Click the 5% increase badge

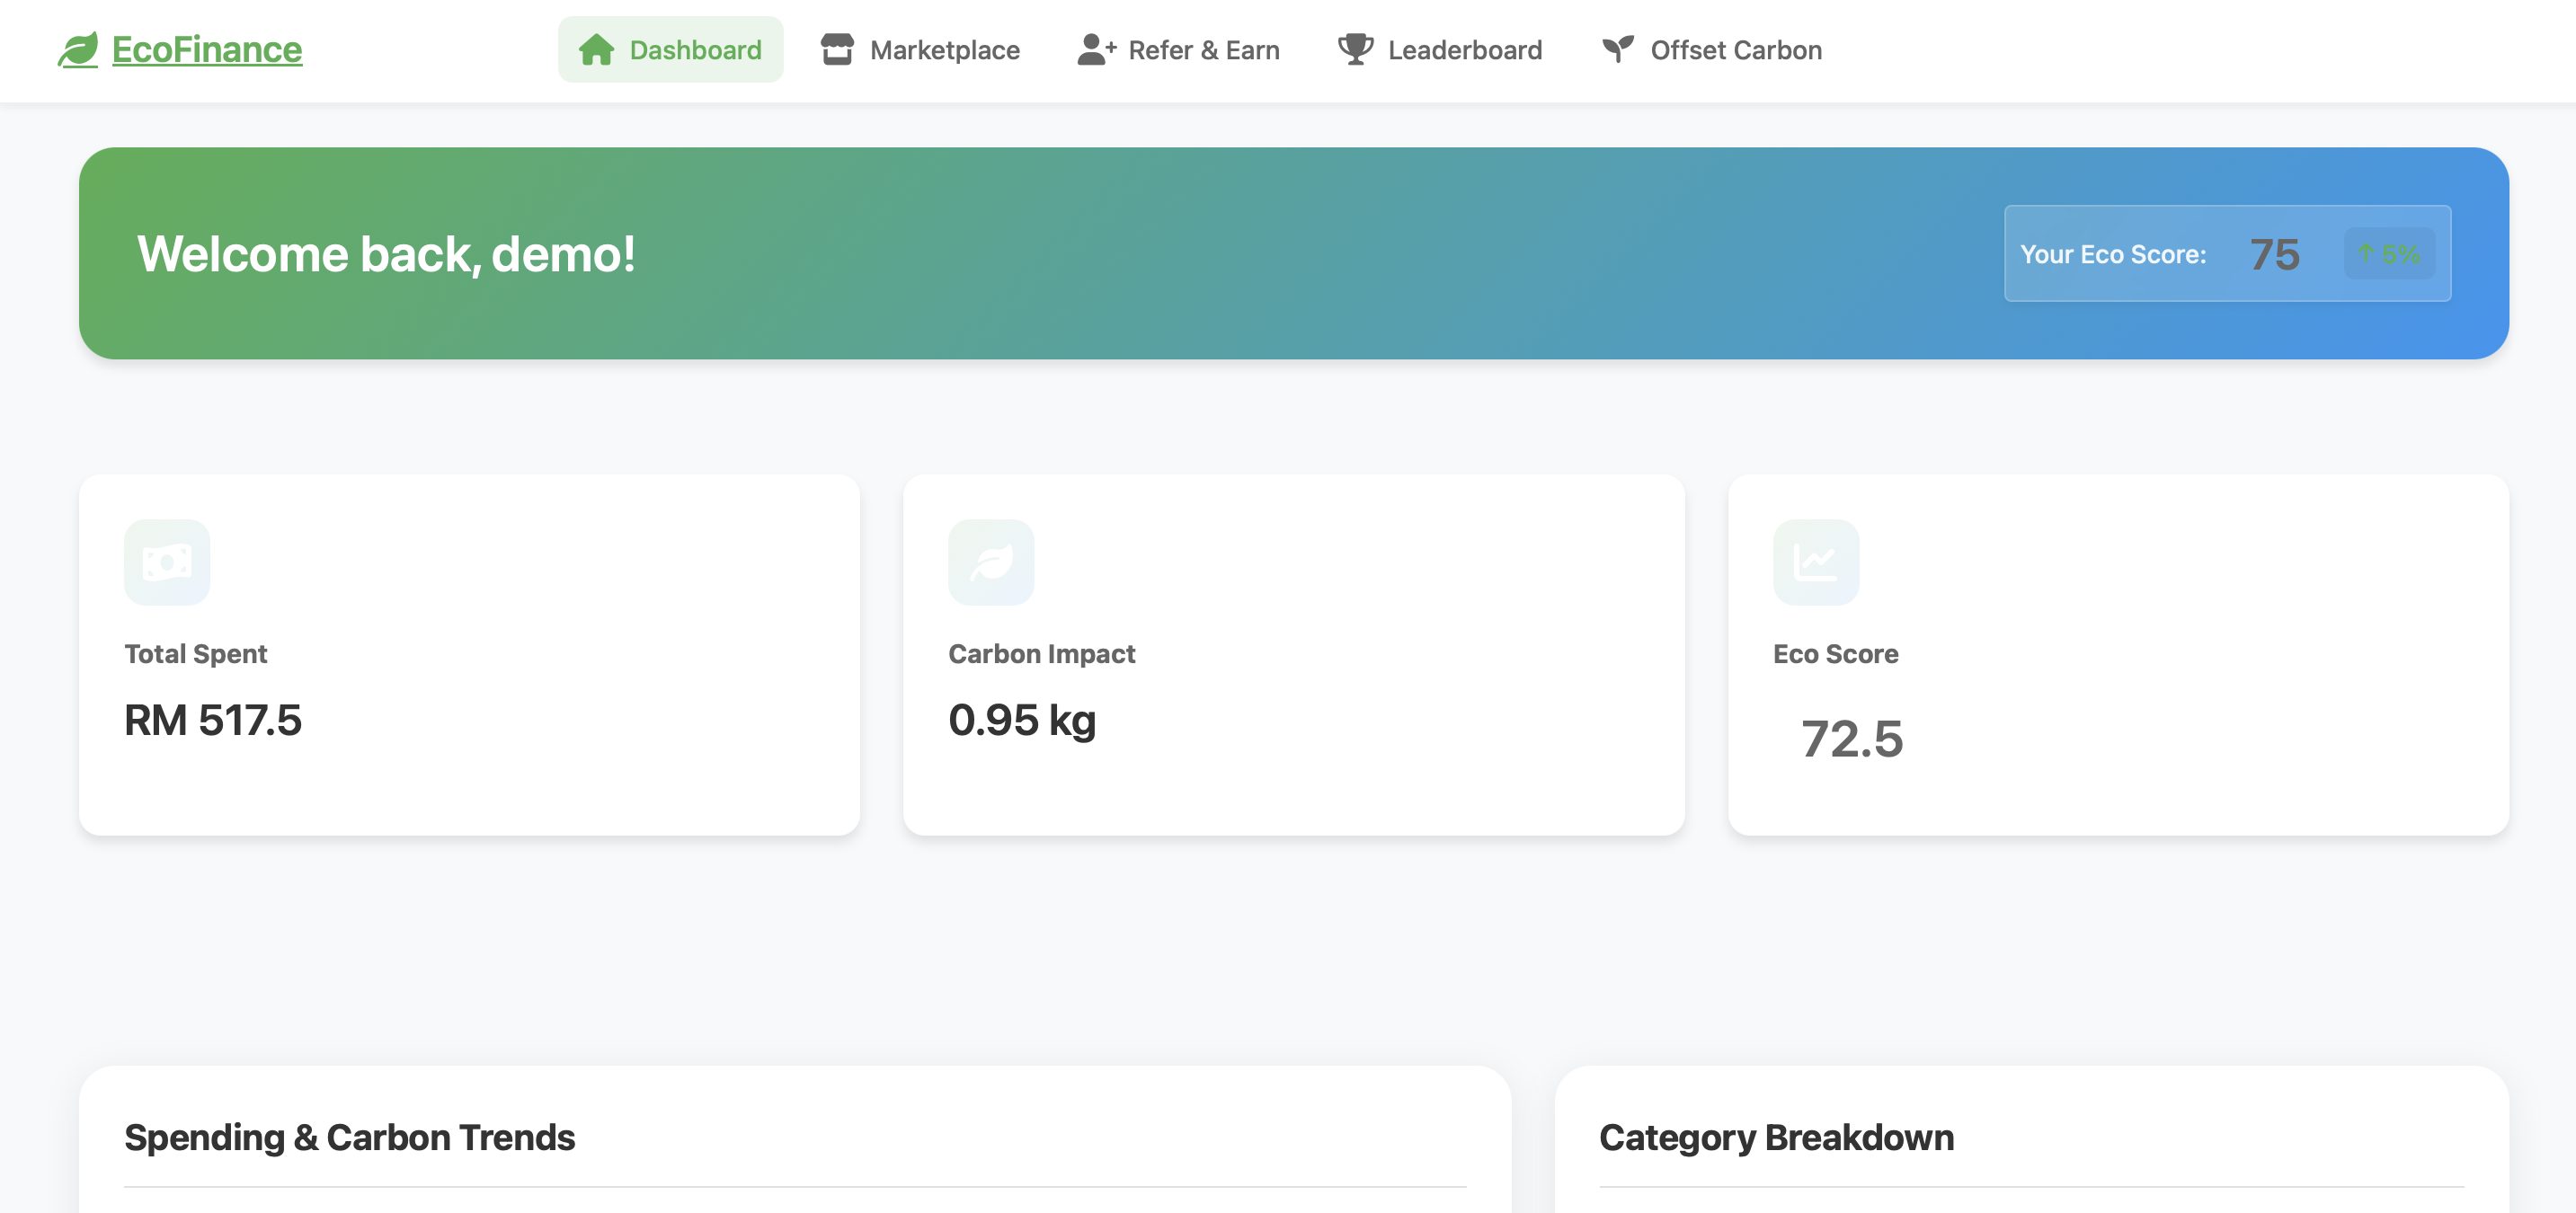(2389, 254)
